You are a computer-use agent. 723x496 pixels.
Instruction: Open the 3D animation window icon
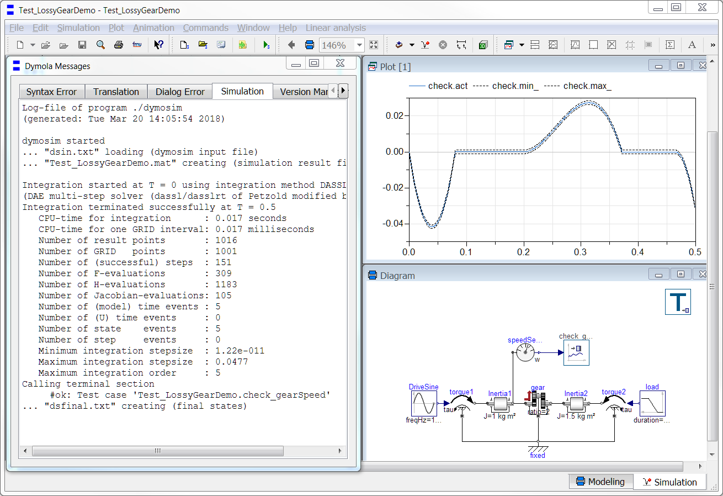(x=483, y=45)
